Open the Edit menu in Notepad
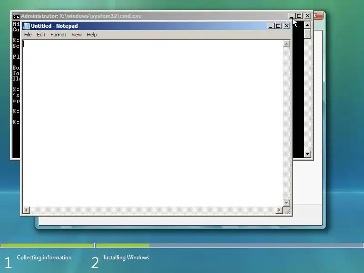The width and height of the screenshot is (364, 273). [41, 35]
